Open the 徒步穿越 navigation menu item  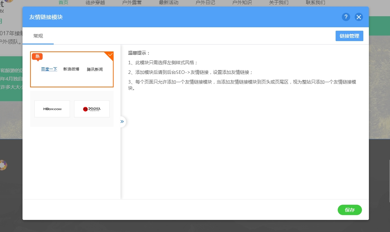click(x=95, y=3)
